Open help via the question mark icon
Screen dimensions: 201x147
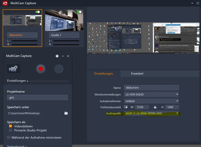[x=57, y=56]
